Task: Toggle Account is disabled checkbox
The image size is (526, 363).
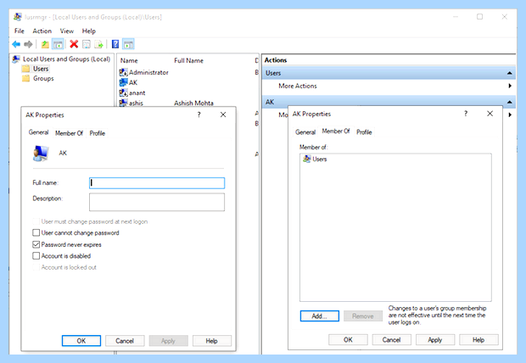Action: pos(36,255)
